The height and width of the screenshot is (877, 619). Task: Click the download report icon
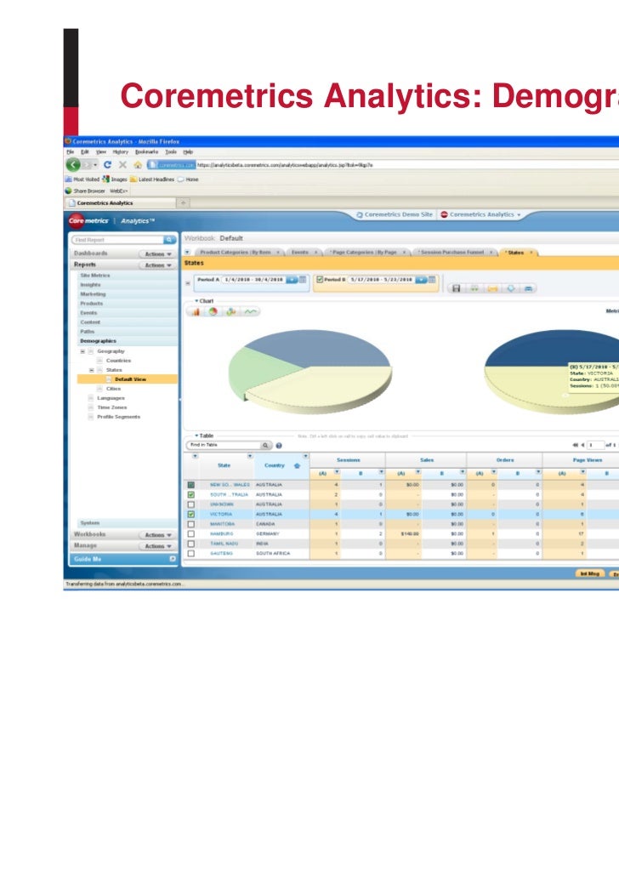click(510, 288)
